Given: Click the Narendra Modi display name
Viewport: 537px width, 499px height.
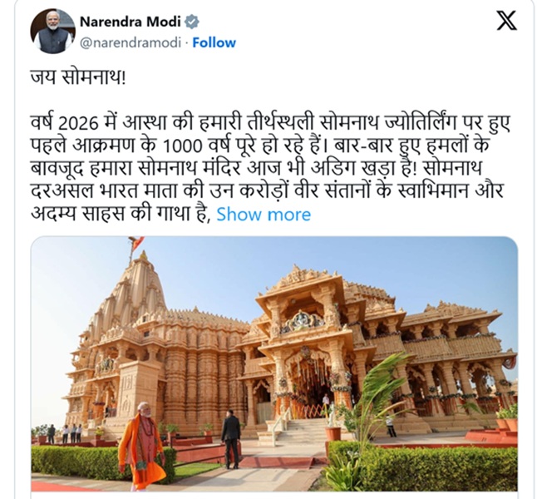Looking at the screenshot, I should [131, 22].
